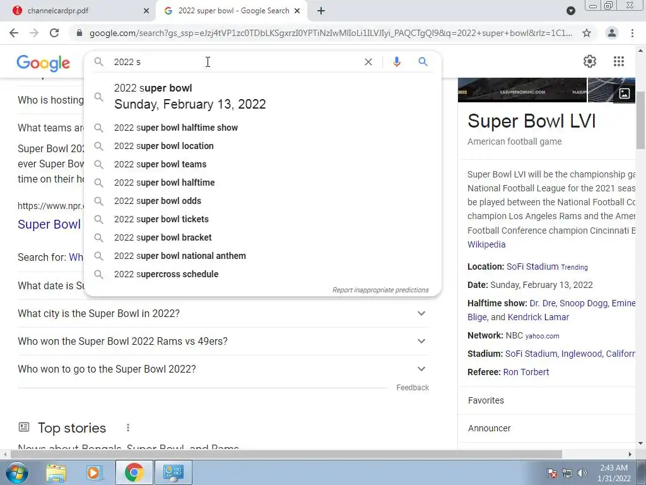The width and height of the screenshot is (646, 485).
Task: Open control panel app in taskbar
Action: (173, 472)
